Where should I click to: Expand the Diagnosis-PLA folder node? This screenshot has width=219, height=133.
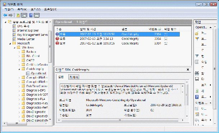coord(19,99)
